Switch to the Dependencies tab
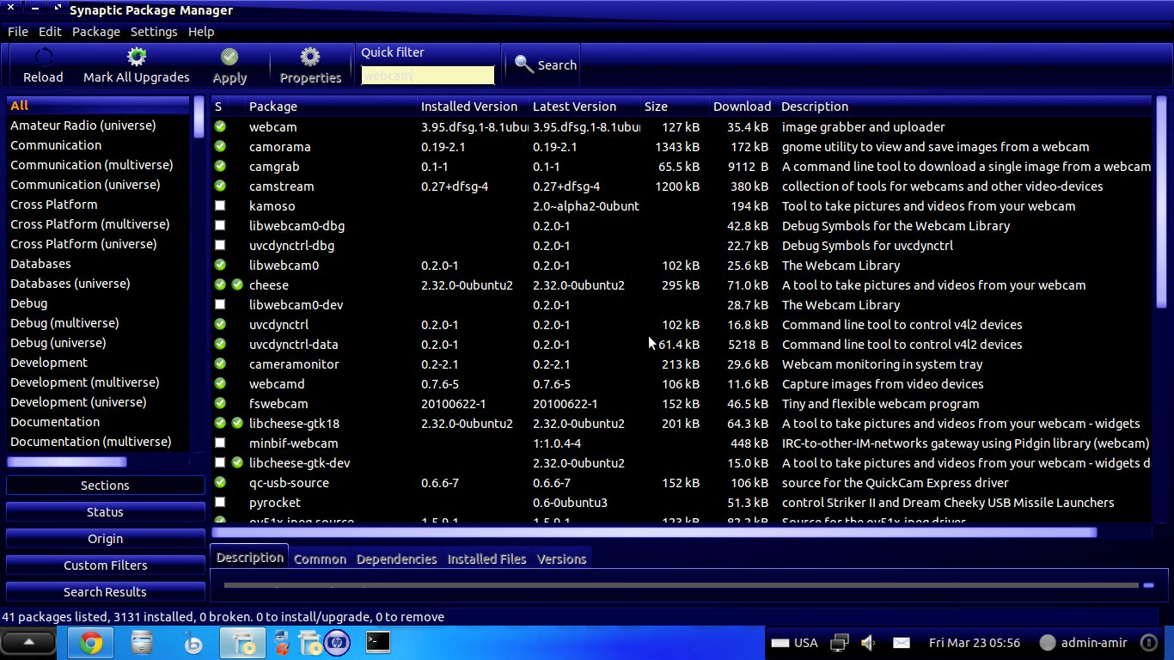This screenshot has height=660, width=1174. [x=396, y=559]
